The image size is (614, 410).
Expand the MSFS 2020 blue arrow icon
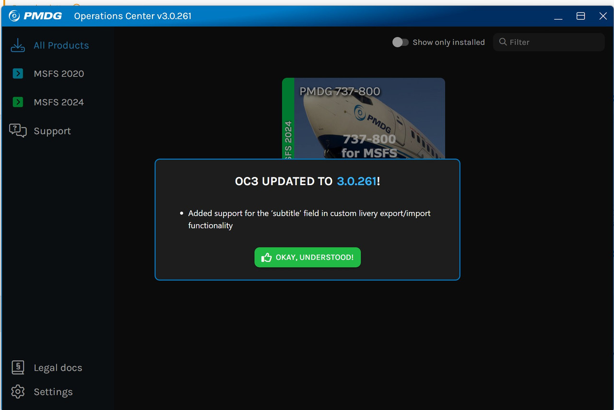tap(18, 73)
